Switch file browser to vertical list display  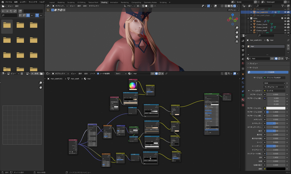(20, 15)
